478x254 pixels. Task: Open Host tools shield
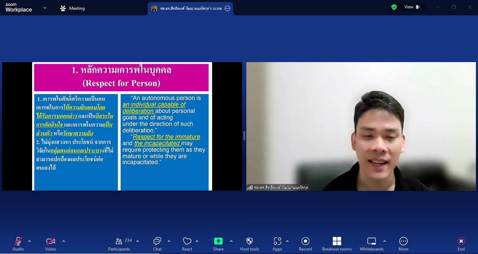tap(249, 244)
